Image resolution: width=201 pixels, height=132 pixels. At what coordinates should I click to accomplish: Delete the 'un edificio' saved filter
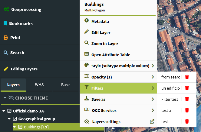click(x=187, y=88)
